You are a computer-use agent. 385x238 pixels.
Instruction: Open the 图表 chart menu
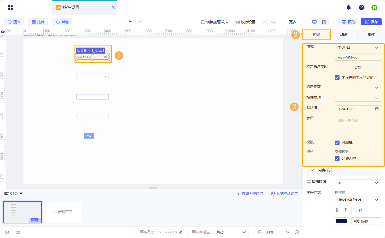[x=14, y=22]
